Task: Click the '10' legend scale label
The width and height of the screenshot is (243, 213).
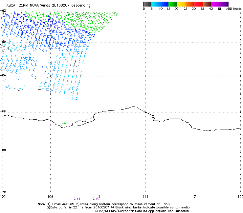Action: [x=161, y=9]
